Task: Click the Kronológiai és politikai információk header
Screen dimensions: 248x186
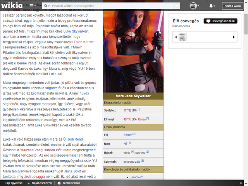Action: pyautogui.click(x=133, y=169)
